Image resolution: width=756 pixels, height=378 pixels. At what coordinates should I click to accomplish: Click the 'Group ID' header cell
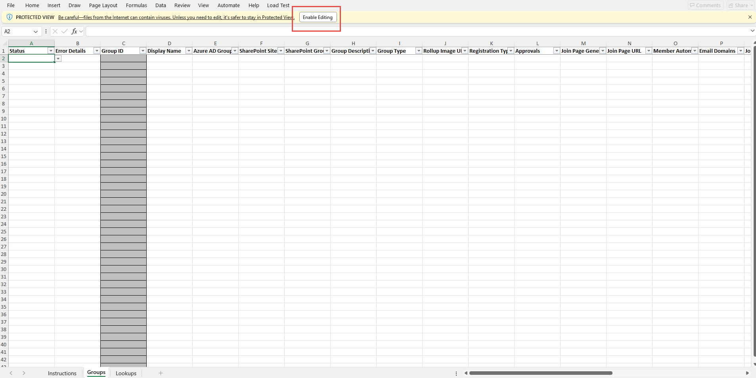tap(123, 51)
